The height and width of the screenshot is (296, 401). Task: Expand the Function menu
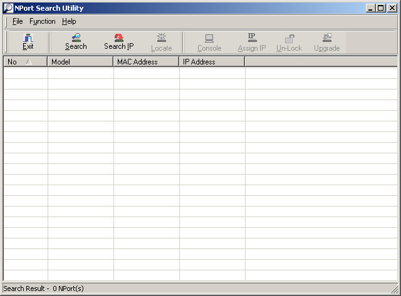(x=43, y=21)
